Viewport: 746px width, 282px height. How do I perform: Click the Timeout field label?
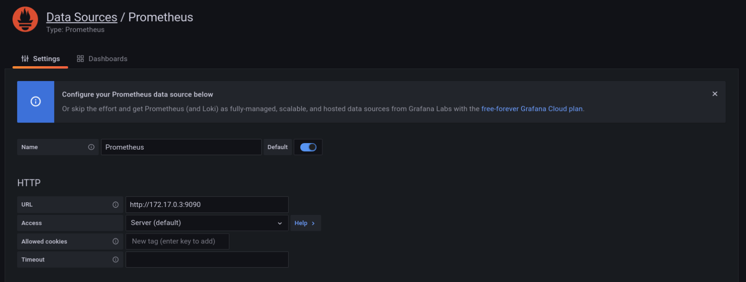pyautogui.click(x=33, y=260)
